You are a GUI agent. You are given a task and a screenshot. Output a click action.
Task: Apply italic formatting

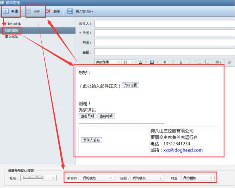pos(173,62)
